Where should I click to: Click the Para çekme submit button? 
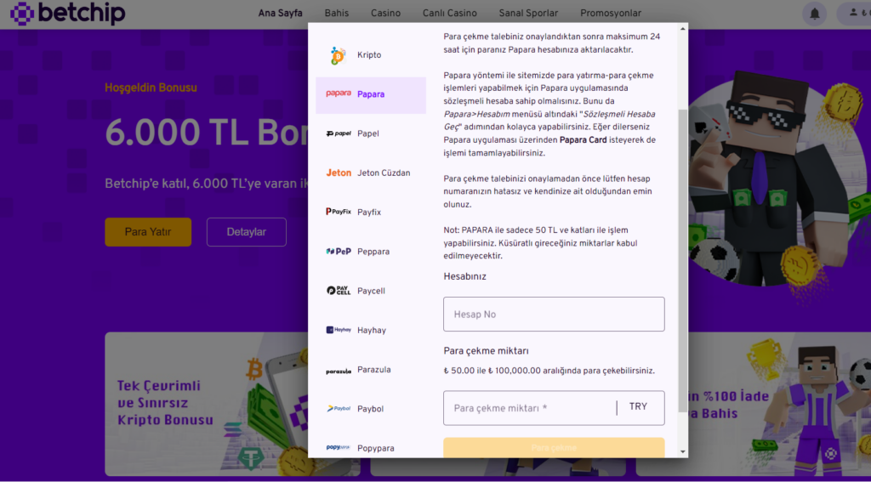tap(554, 447)
